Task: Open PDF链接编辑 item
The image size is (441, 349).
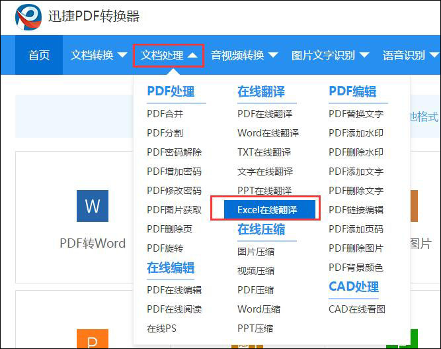Action: [x=356, y=209]
